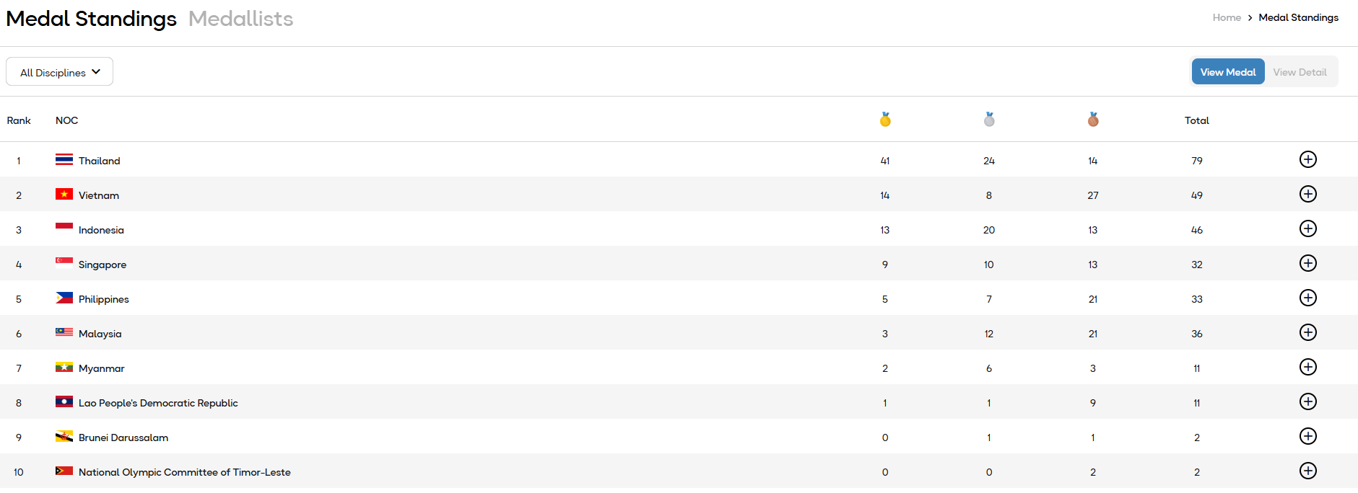Expand Singapore's row with plus button

(x=1307, y=263)
